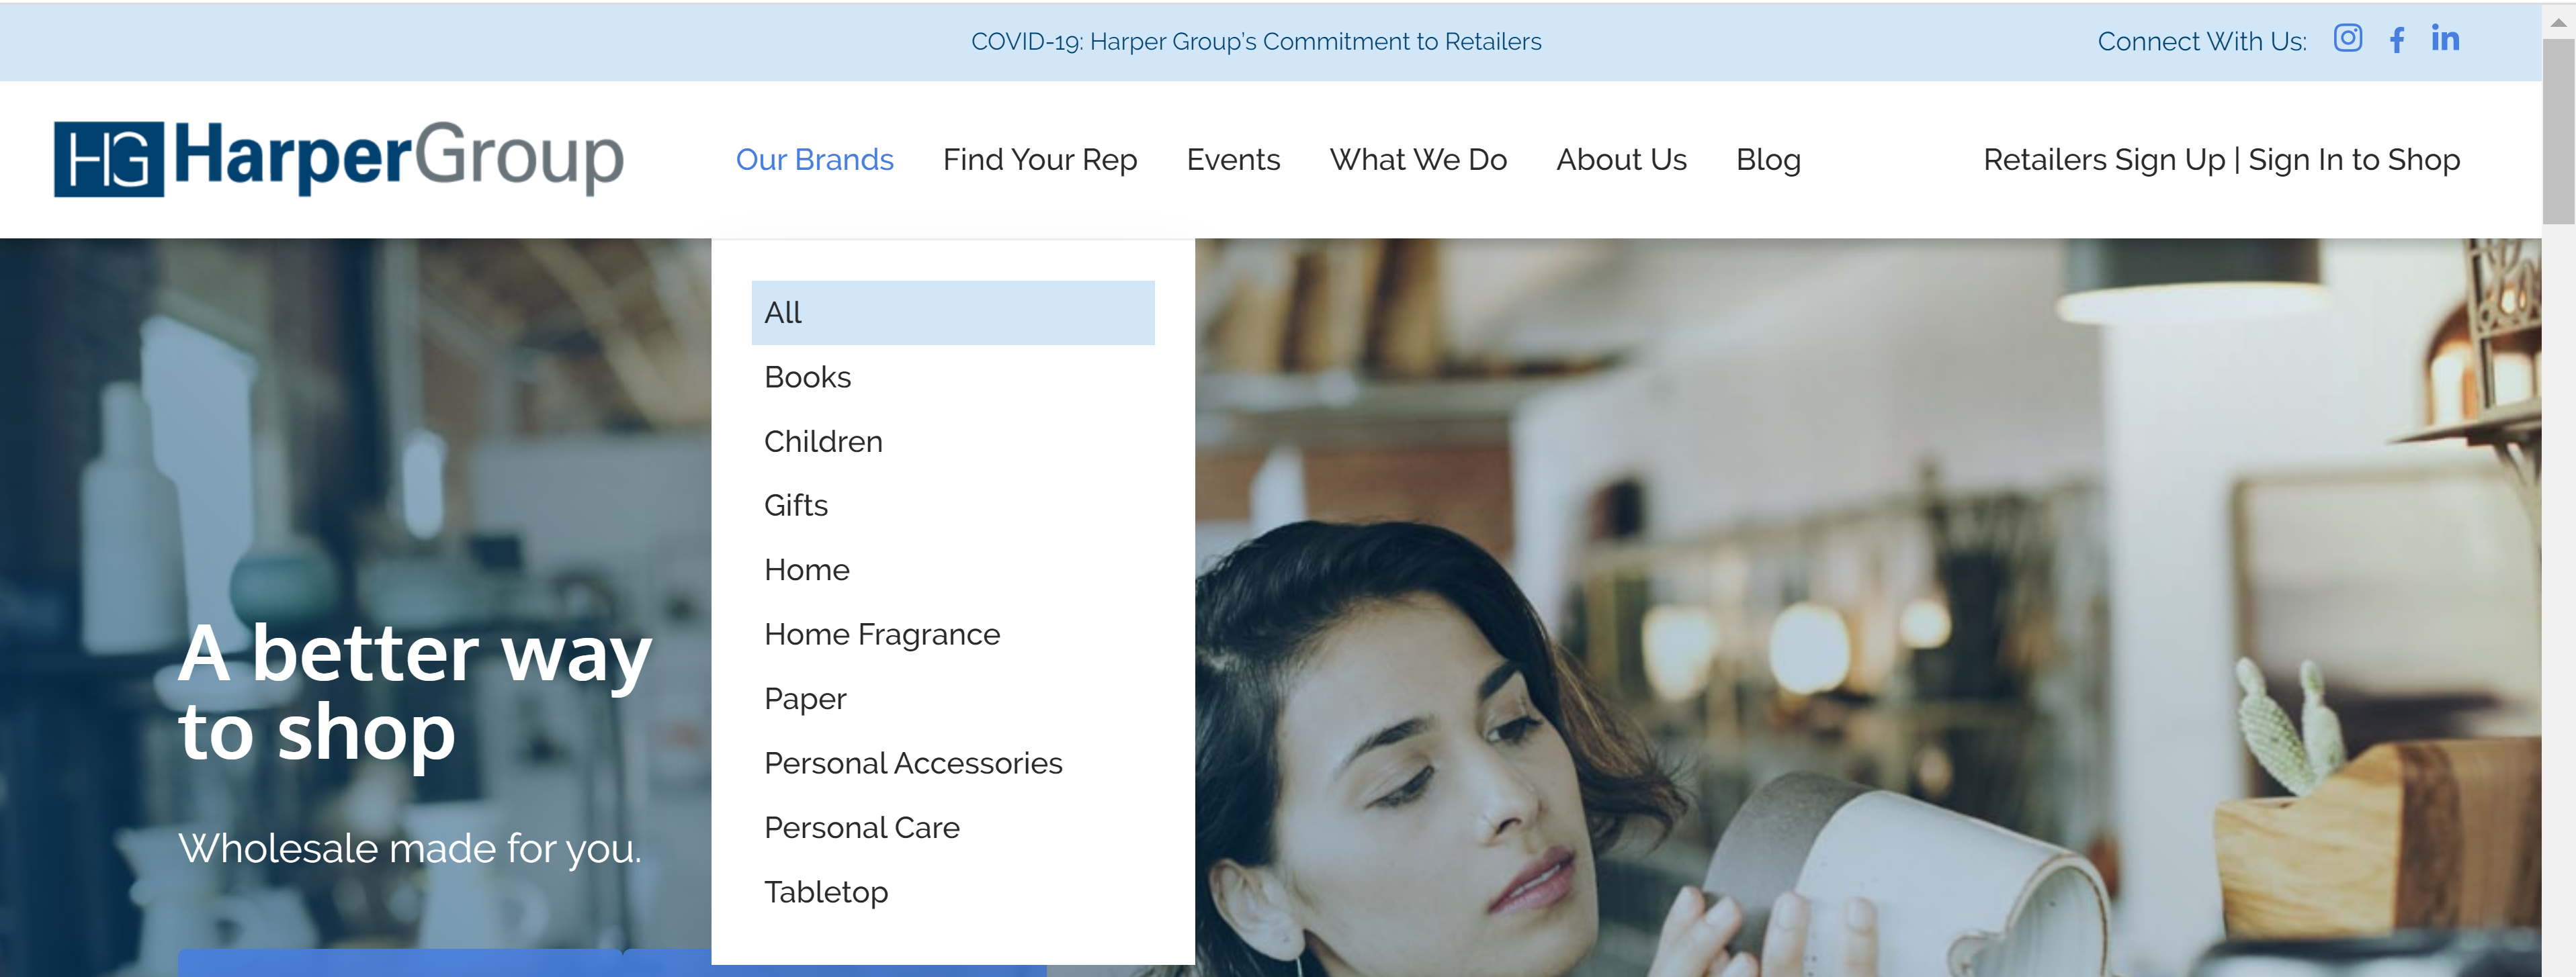Open Harper Group's Instagram page

click(x=2347, y=39)
